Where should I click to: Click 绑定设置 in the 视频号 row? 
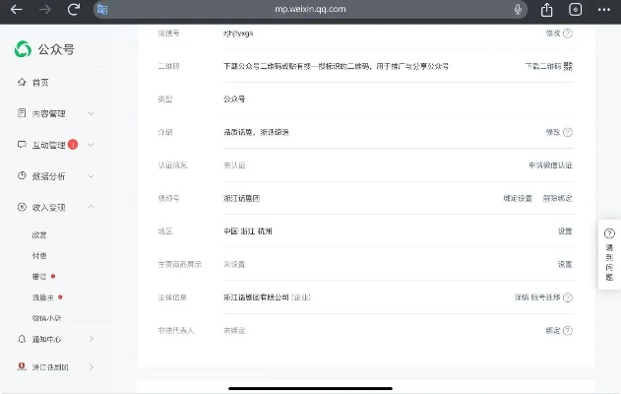coord(518,198)
